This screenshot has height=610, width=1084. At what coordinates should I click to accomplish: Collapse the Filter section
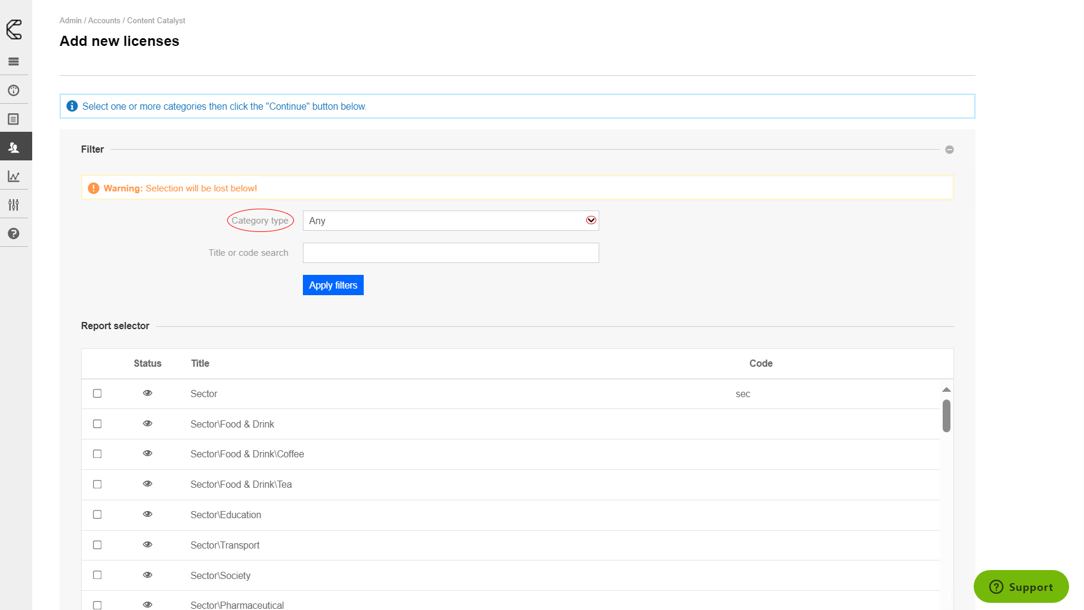pos(949,150)
